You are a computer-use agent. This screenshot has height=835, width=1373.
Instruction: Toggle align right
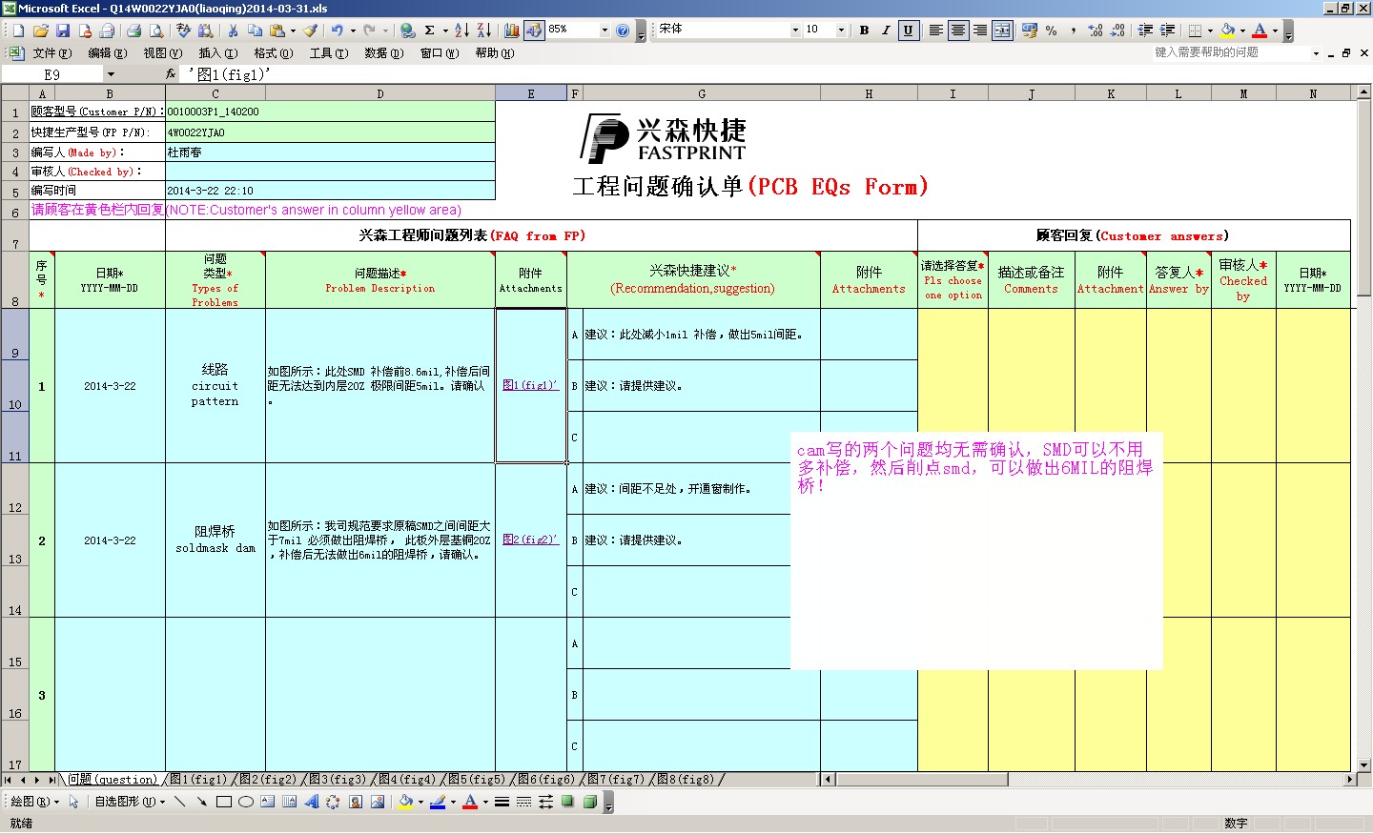[x=980, y=31]
